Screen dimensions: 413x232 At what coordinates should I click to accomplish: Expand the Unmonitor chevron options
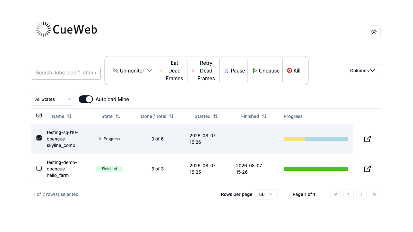click(x=149, y=71)
